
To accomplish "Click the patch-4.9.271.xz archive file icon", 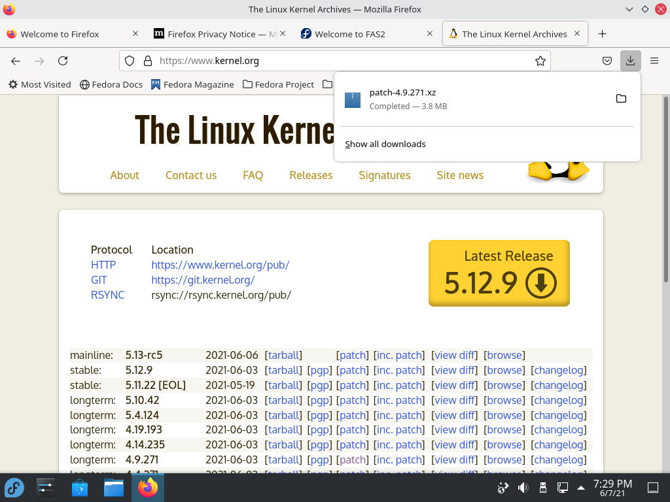I will [x=353, y=99].
